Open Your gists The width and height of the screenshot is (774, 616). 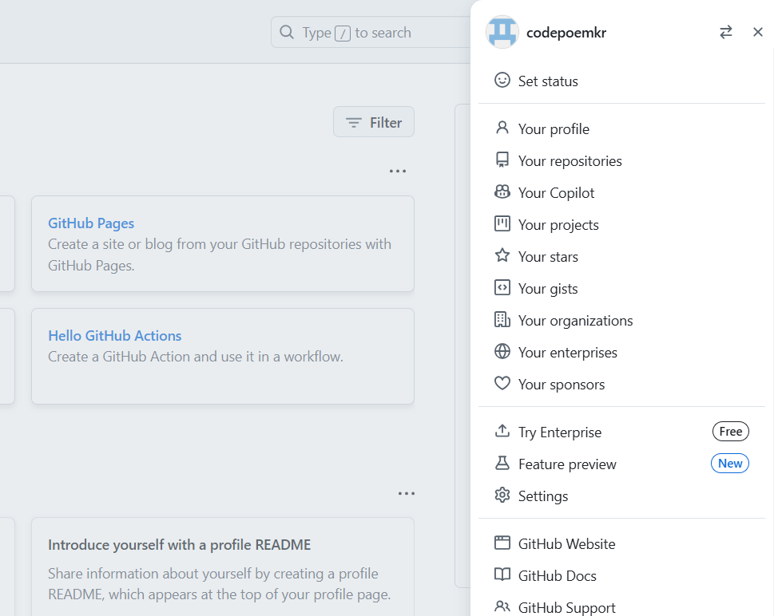pos(621,289)
